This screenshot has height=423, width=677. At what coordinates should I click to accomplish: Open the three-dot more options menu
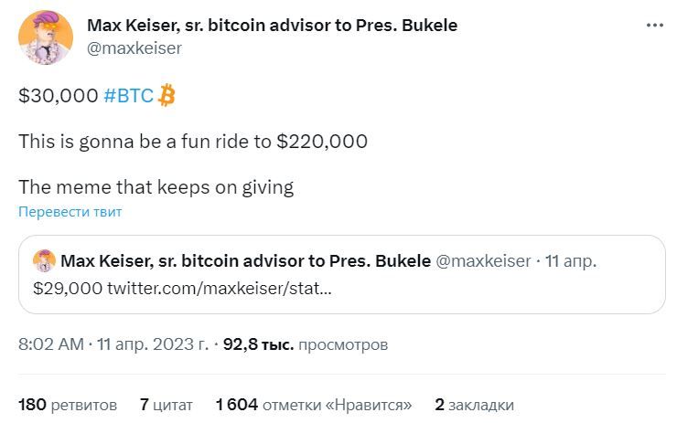point(653,26)
